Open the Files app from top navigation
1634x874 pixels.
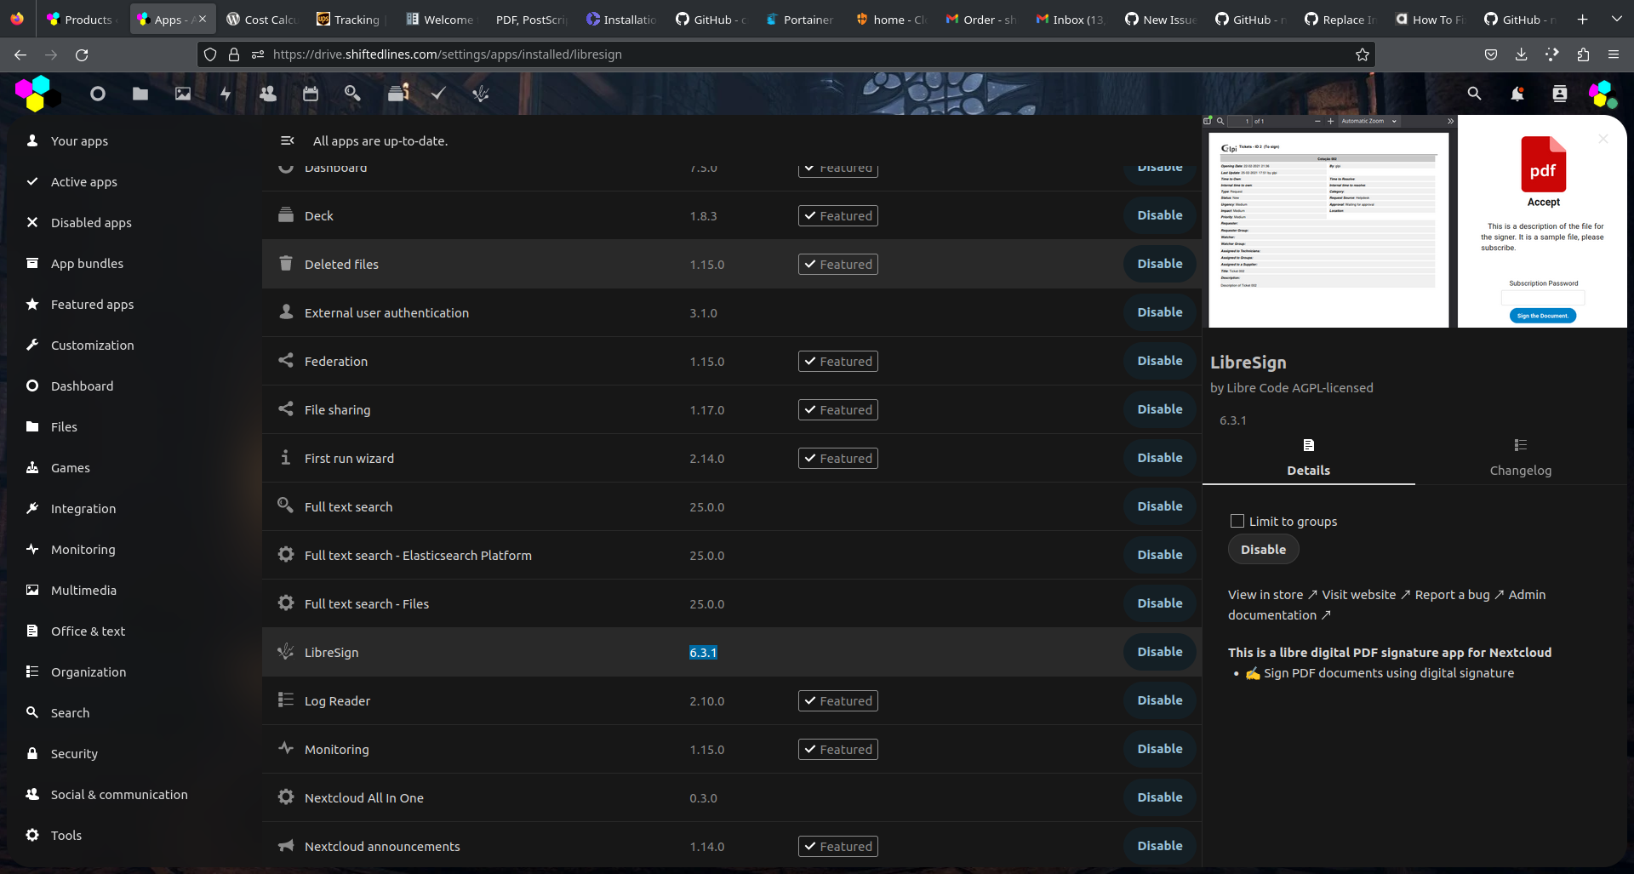140,94
